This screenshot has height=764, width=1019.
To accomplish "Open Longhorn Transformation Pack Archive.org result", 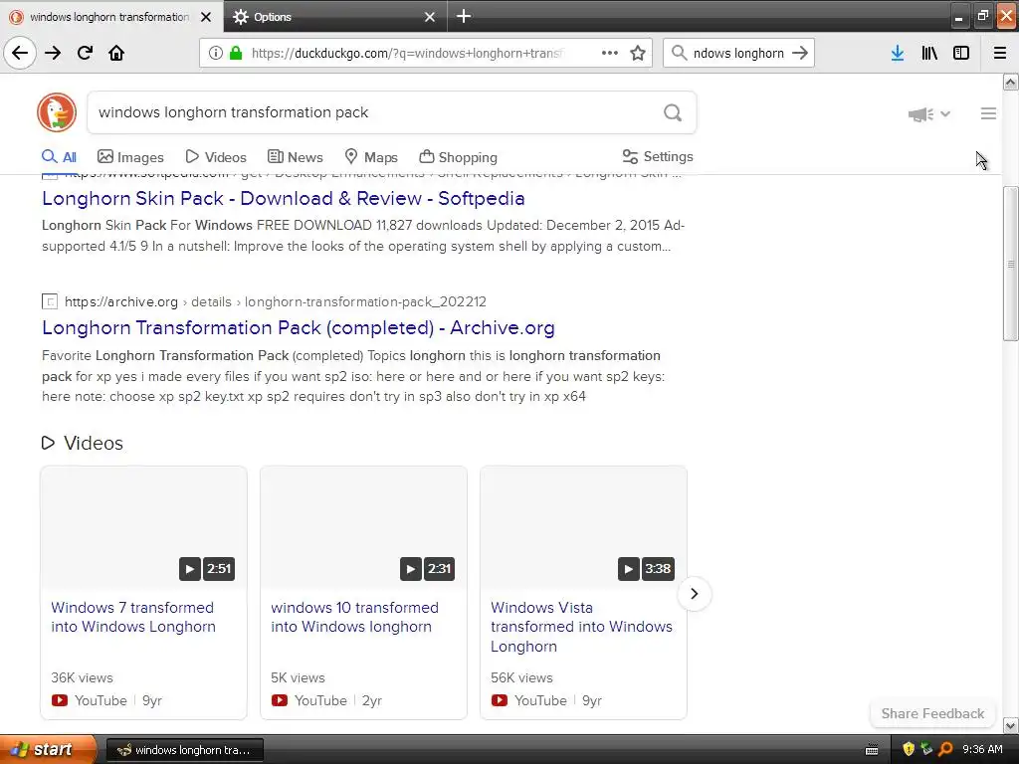I will coord(299,327).
